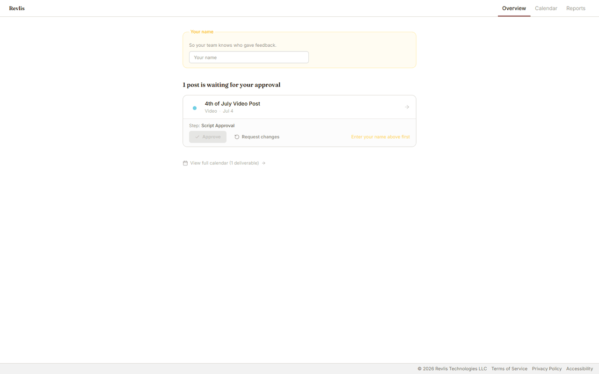Click the checkmark icon in Approve
This screenshot has height=374, width=599.
(x=197, y=137)
